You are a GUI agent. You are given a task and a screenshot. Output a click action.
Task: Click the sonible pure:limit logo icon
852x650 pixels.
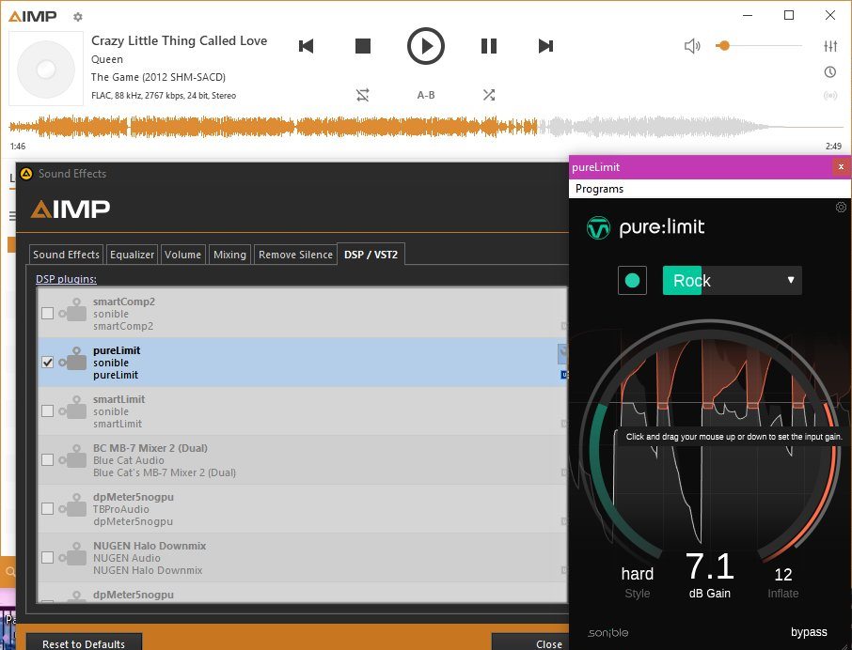click(x=598, y=227)
